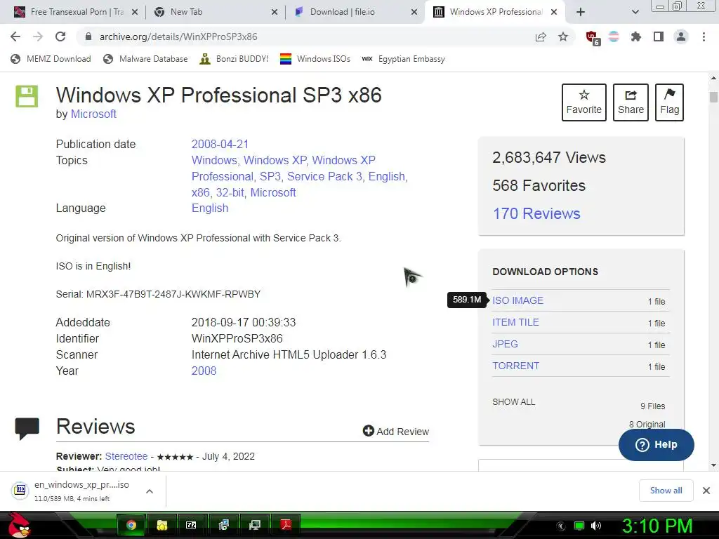Open the MEMZ Download bookmark
Image resolution: width=719 pixels, height=539 pixels.
(x=51, y=59)
